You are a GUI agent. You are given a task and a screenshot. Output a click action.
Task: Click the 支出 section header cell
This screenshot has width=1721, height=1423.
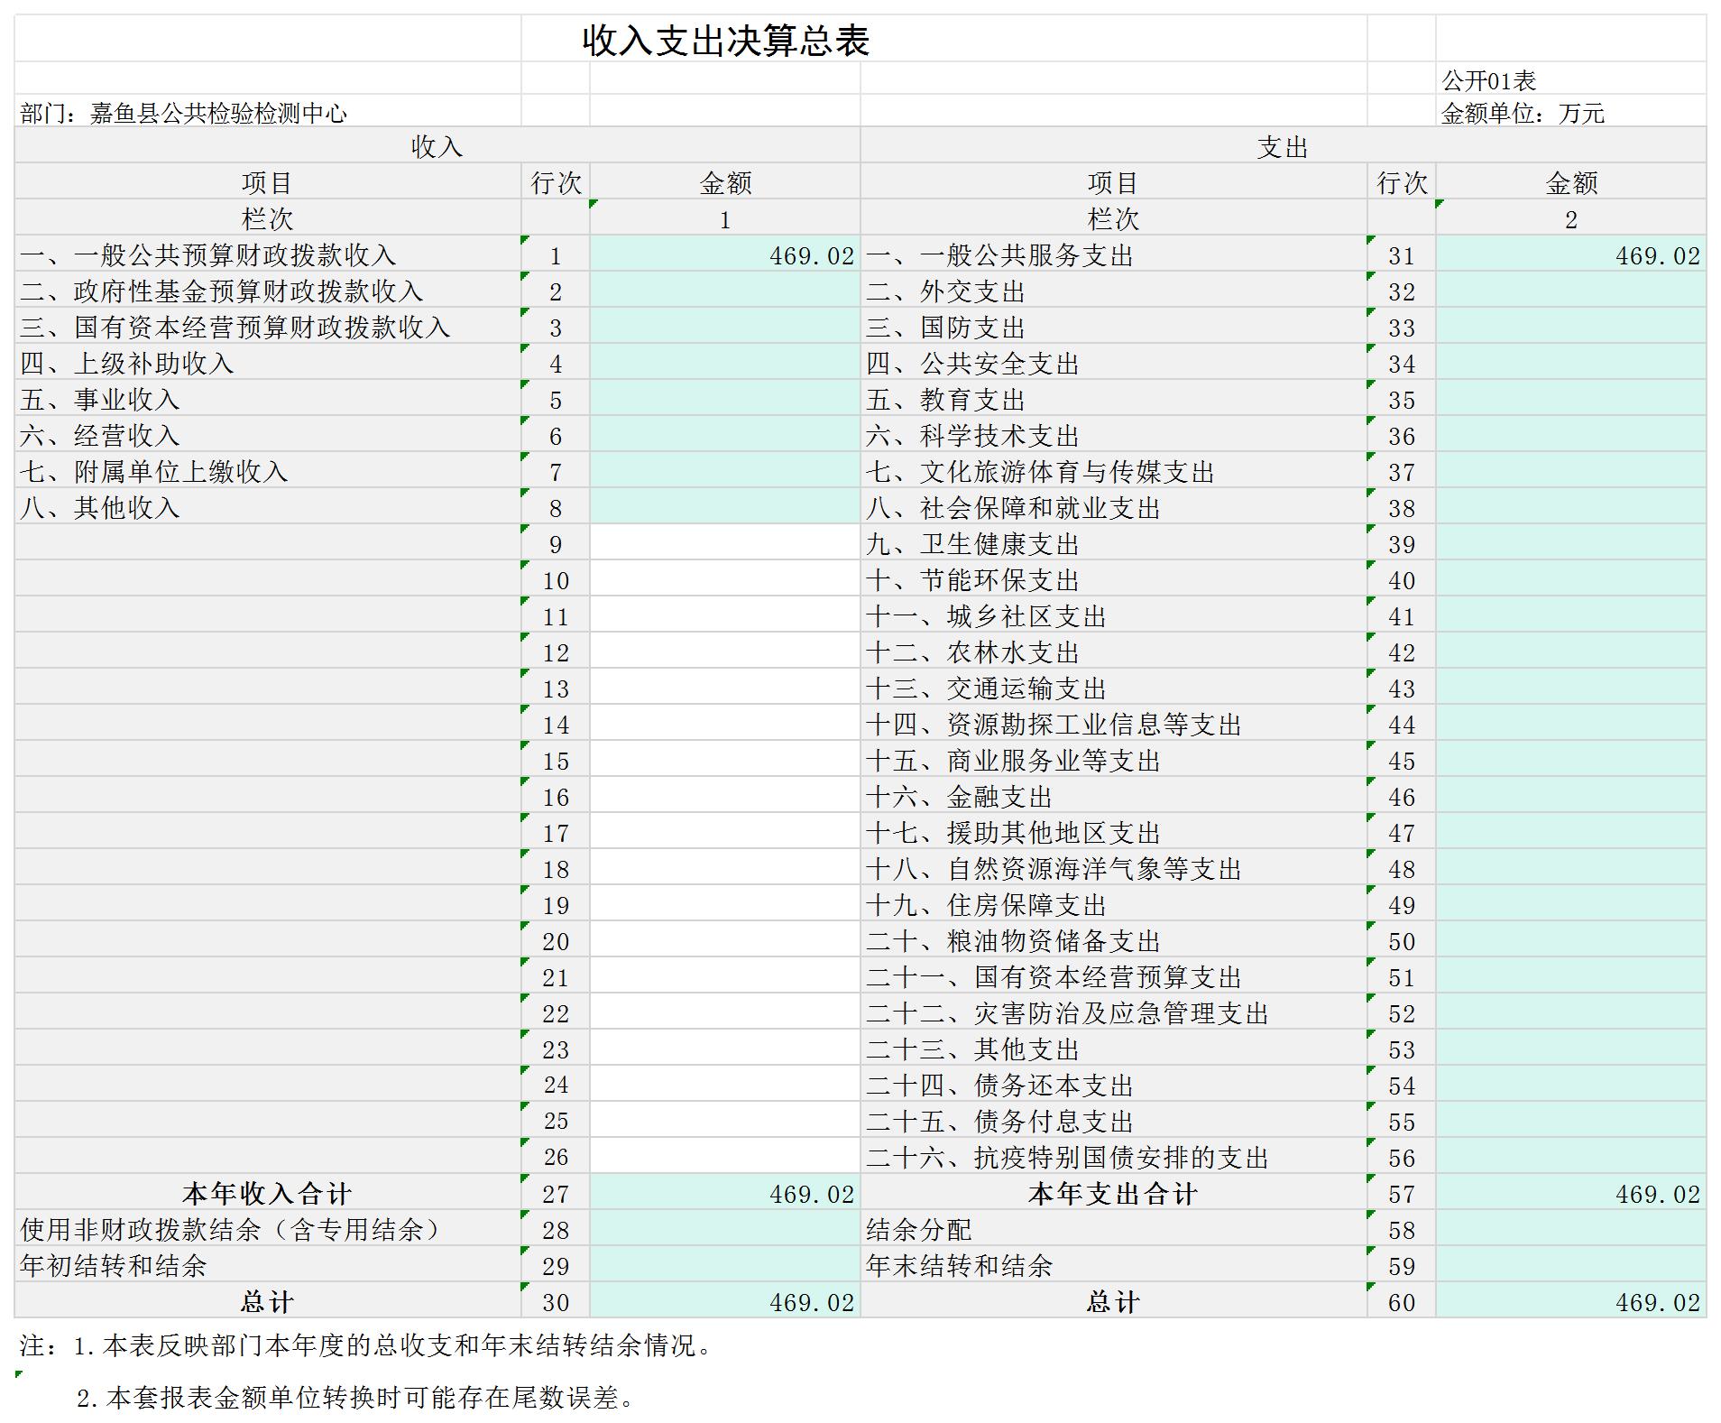1282,146
